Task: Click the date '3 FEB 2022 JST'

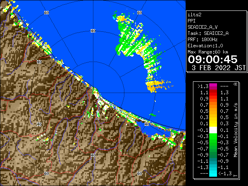Action: tap(219, 68)
